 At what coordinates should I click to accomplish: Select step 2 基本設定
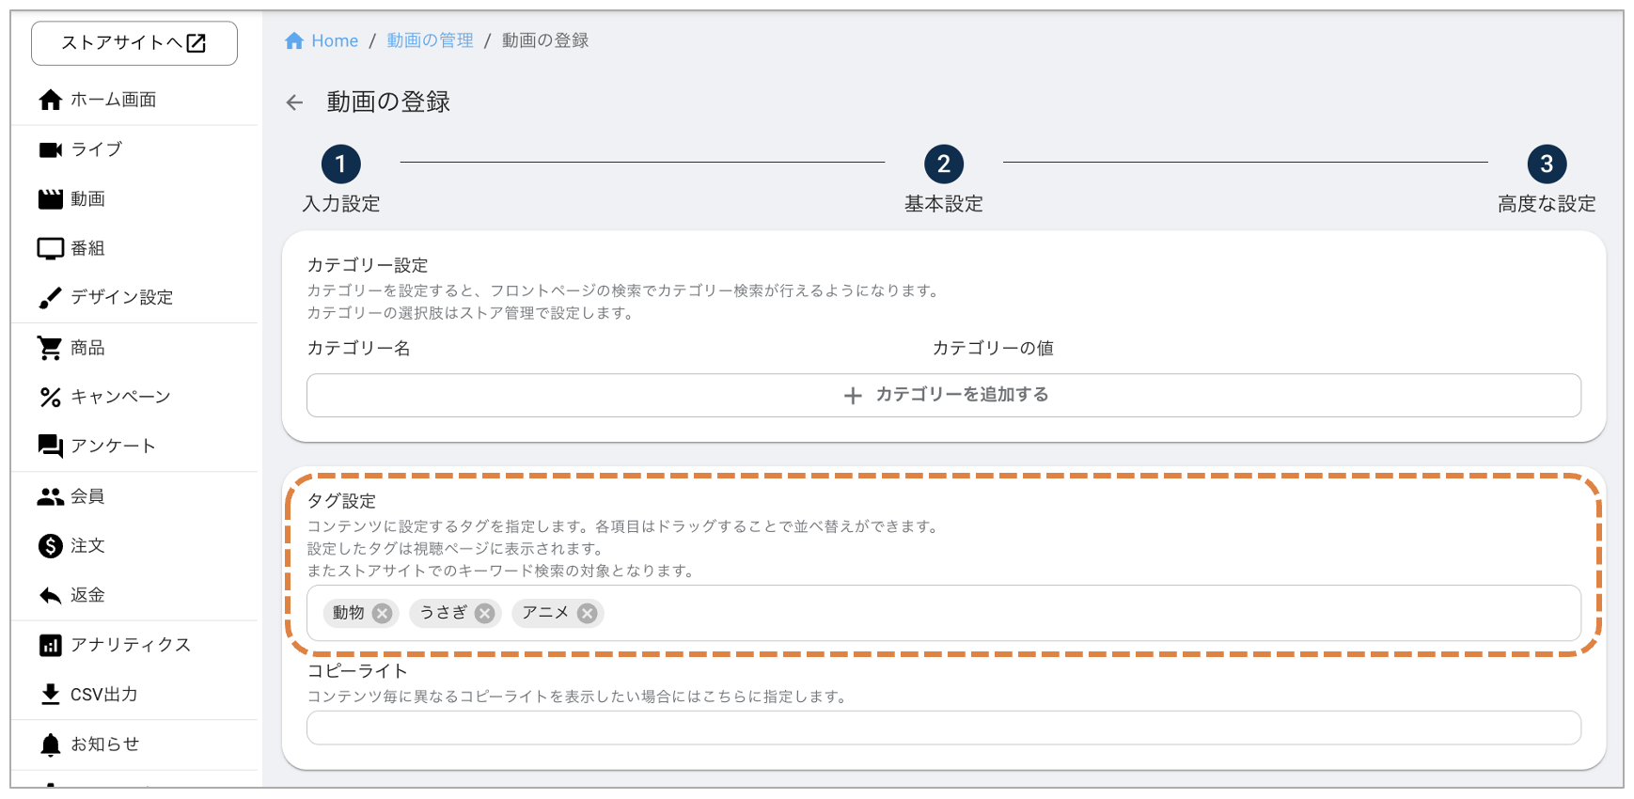point(944,179)
